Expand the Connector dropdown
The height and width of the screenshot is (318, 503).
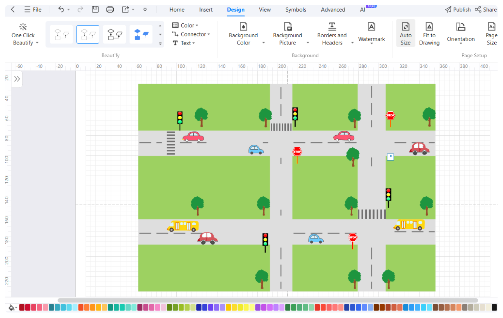[x=191, y=34]
